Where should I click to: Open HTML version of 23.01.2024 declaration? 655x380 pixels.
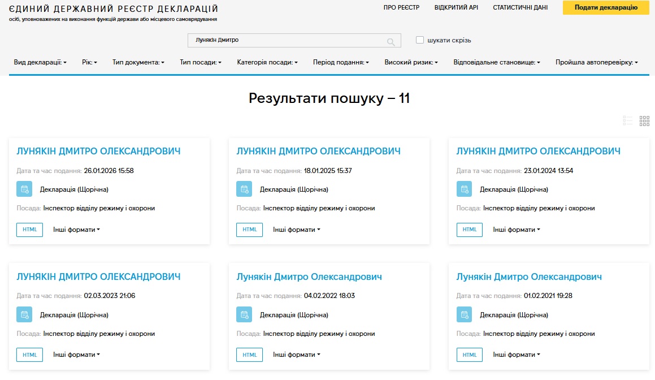[x=470, y=230]
